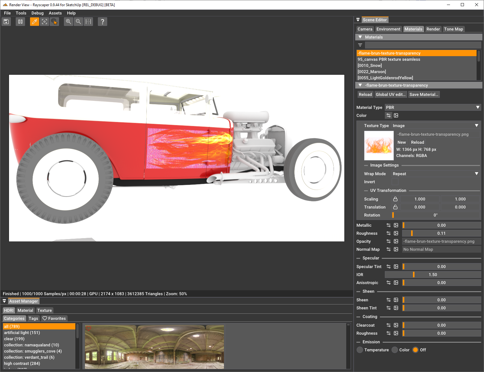The width and height of the screenshot is (484, 372).
Task: Open the Wrap Mode dropdown
Action: point(436,174)
